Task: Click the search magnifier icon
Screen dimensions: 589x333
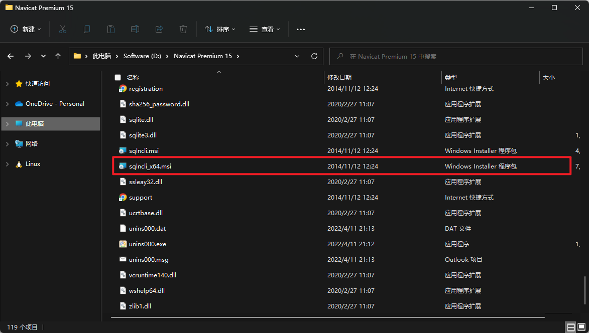Action: [340, 56]
